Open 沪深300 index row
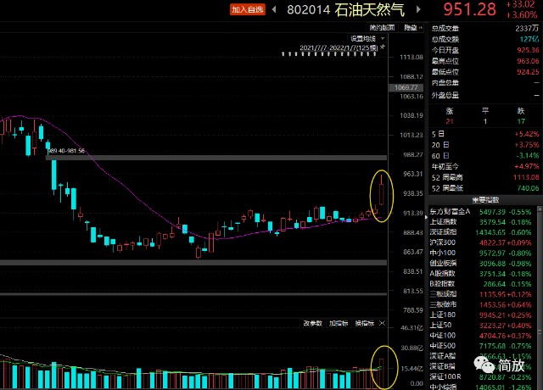The image size is (543, 390). [x=482, y=242]
